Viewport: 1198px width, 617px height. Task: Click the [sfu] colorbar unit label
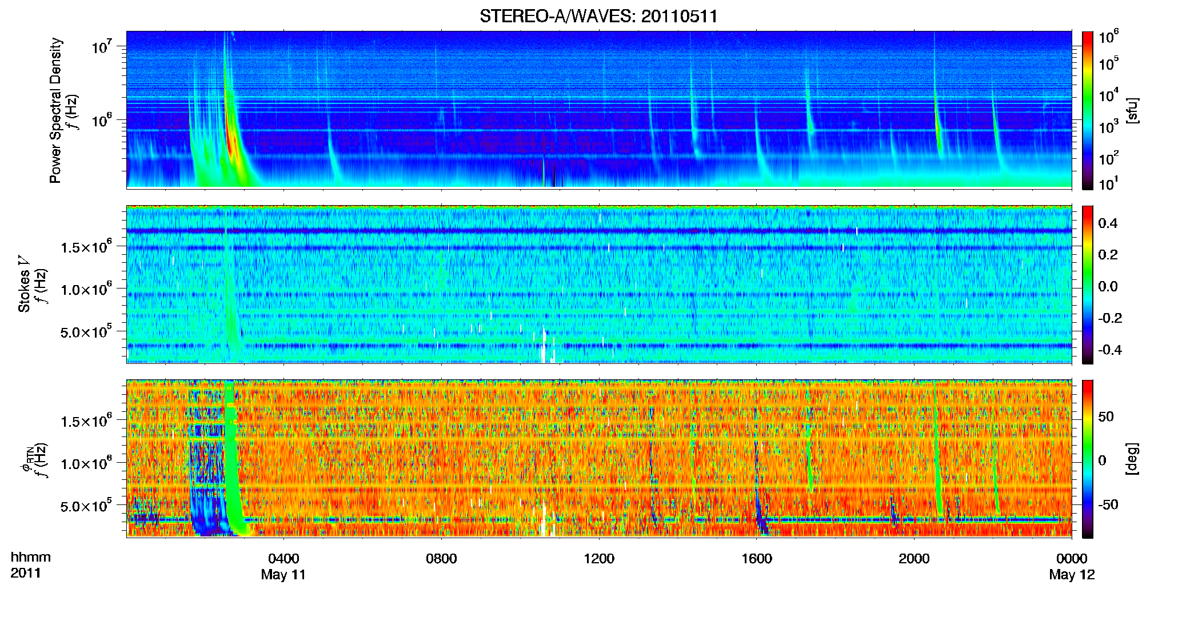[1133, 110]
